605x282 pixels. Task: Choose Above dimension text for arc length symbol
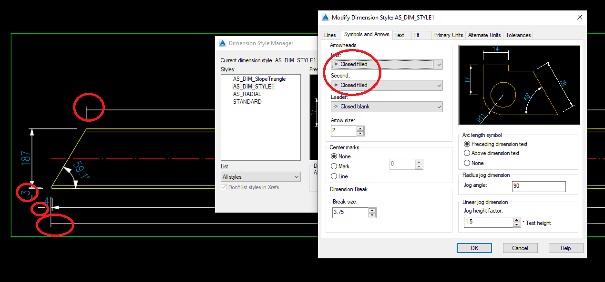click(x=467, y=153)
